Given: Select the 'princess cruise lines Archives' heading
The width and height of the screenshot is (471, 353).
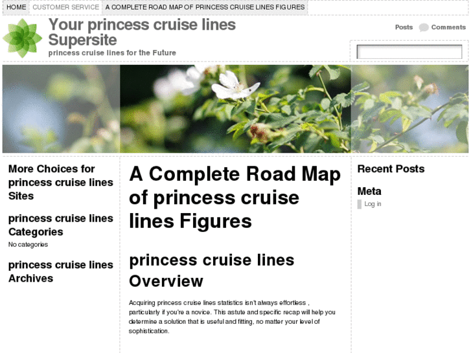Looking at the screenshot, I should pyautogui.click(x=61, y=271).
